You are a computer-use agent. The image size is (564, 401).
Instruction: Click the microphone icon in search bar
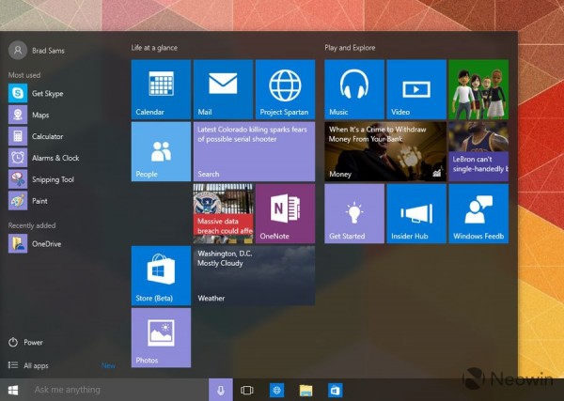(221, 390)
